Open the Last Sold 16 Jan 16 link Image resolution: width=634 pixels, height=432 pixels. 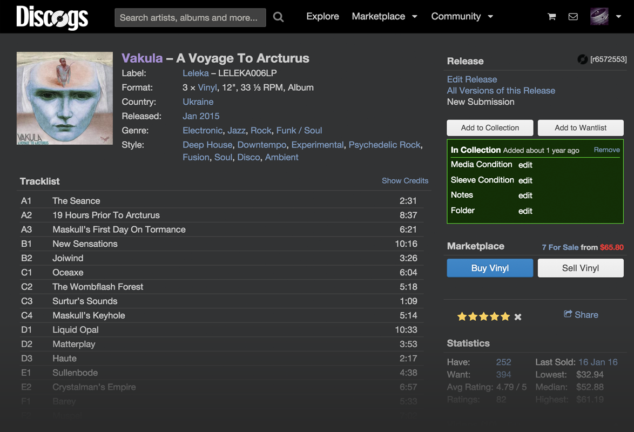coord(598,362)
